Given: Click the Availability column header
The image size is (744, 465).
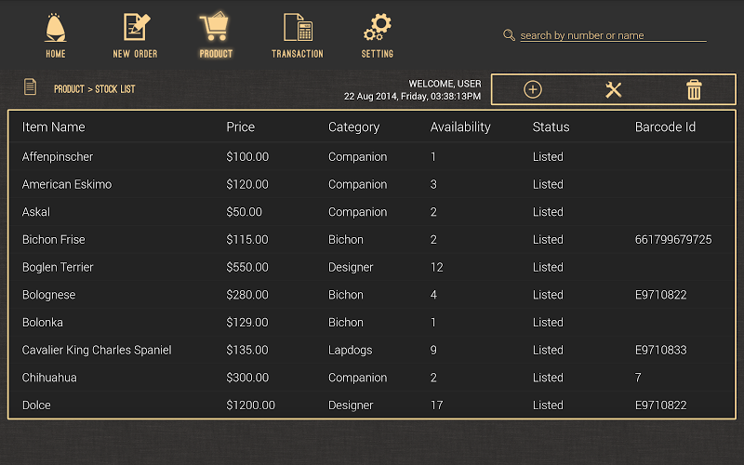Looking at the screenshot, I should 460,127.
